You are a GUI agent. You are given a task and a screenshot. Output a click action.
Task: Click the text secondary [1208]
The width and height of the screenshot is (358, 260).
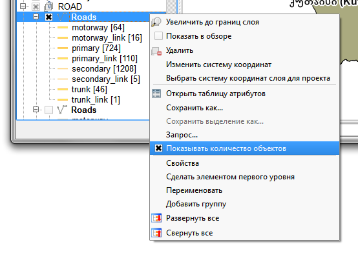pos(104,69)
